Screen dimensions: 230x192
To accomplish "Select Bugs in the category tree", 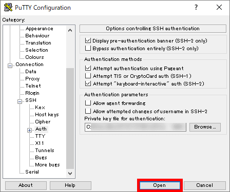I will click(x=41, y=158).
